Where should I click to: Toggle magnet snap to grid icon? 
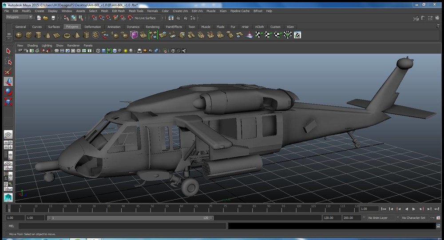[x=94, y=18]
